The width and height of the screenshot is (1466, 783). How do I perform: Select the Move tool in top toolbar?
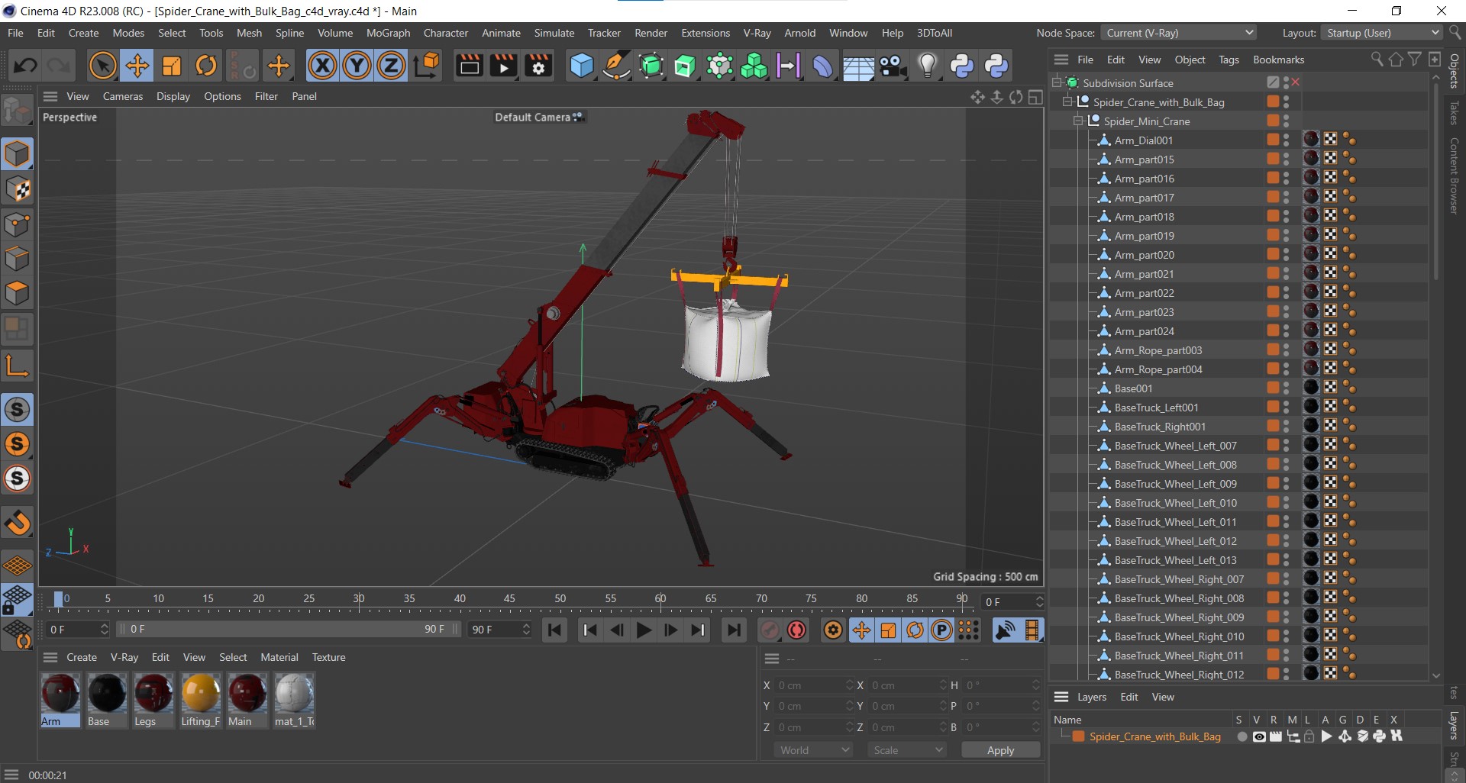point(137,66)
